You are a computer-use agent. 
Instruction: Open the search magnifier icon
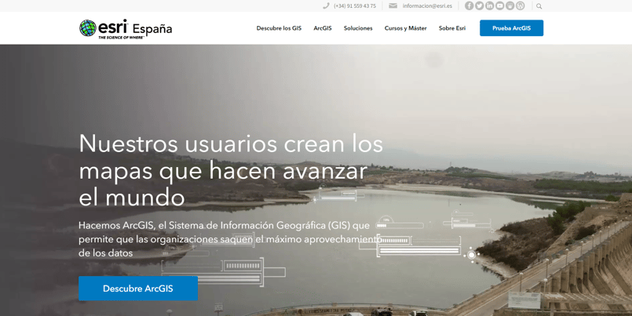(539, 6)
